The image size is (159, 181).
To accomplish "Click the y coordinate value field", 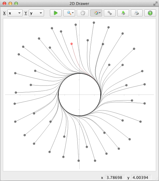I will point(141,177).
